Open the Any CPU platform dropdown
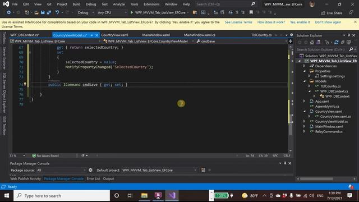The image size is (359, 202). (112, 12)
